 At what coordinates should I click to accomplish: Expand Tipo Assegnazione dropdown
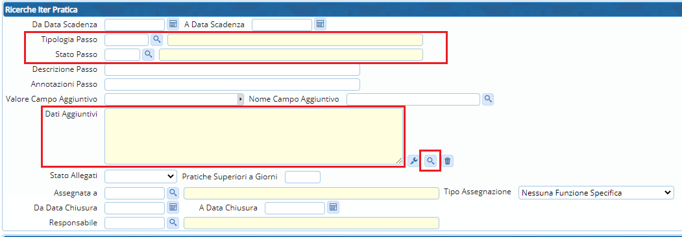(x=596, y=192)
